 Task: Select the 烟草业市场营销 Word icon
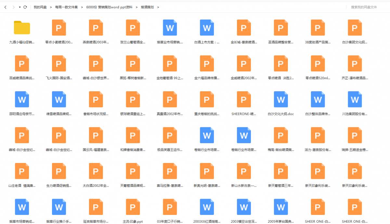coord(170,28)
